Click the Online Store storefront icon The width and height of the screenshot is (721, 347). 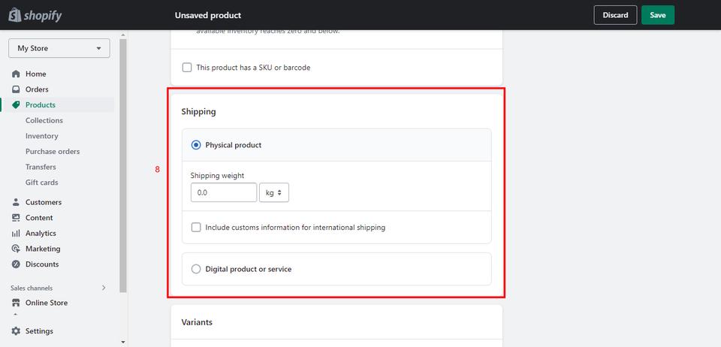(16, 303)
